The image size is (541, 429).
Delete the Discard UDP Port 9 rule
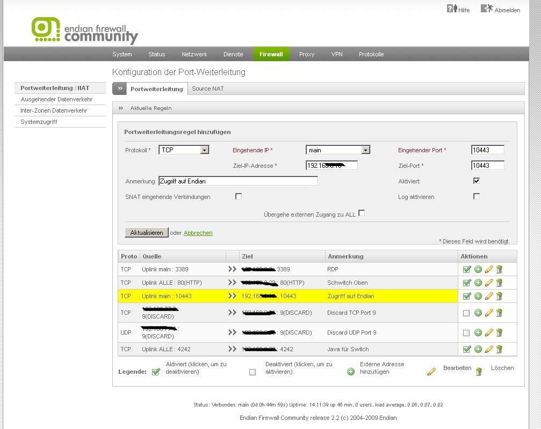(x=499, y=332)
